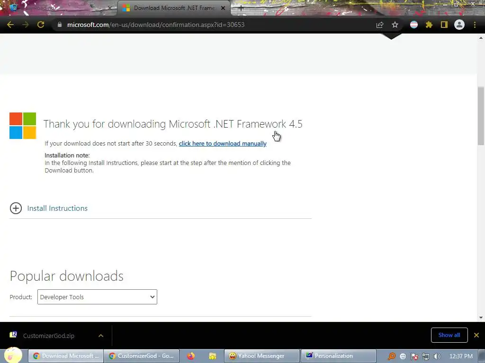
Task: Open Action Center flag tray icon
Action: pos(414,356)
